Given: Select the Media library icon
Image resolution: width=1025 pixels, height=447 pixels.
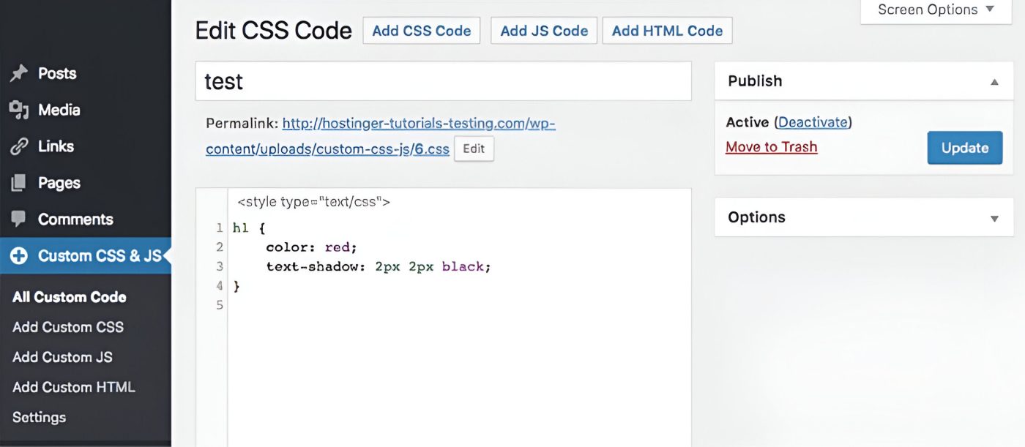Looking at the screenshot, I should click(x=20, y=109).
